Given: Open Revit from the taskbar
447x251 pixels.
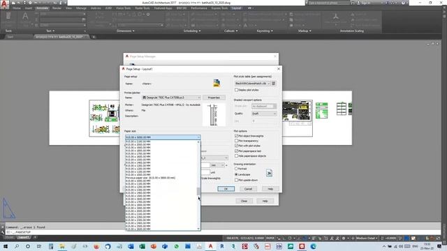Looking at the screenshot, I should [x=222, y=246].
